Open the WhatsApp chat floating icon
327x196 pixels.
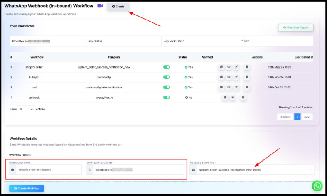pyautogui.click(x=317, y=186)
